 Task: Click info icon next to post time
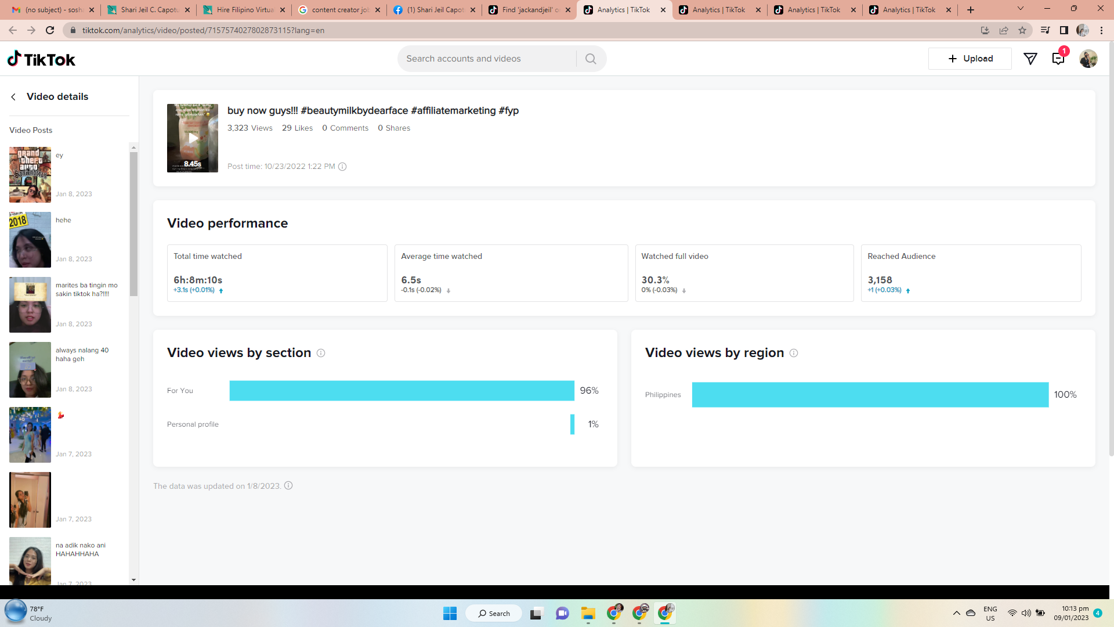coord(342,167)
